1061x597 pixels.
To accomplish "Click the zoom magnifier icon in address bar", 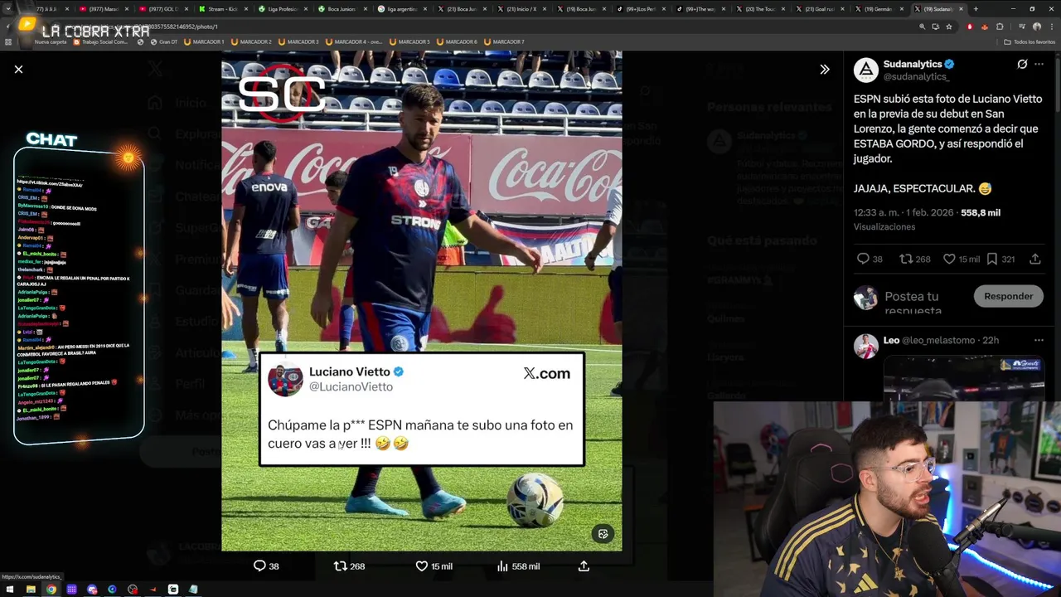I will tap(923, 27).
